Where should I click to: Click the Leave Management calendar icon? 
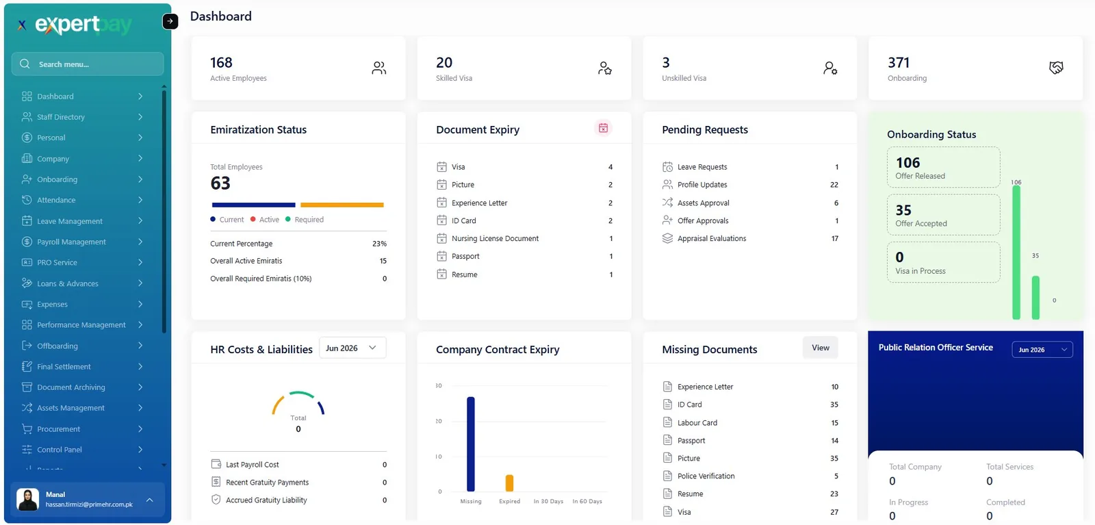27,221
